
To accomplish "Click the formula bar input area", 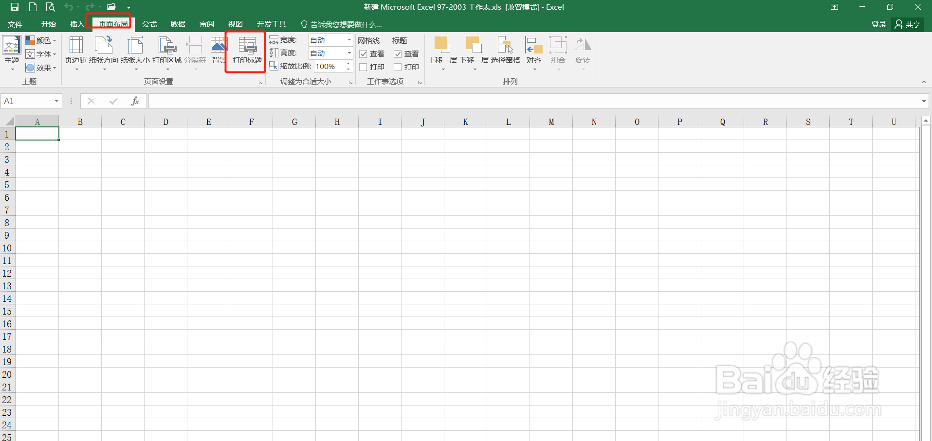I will point(534,101).
